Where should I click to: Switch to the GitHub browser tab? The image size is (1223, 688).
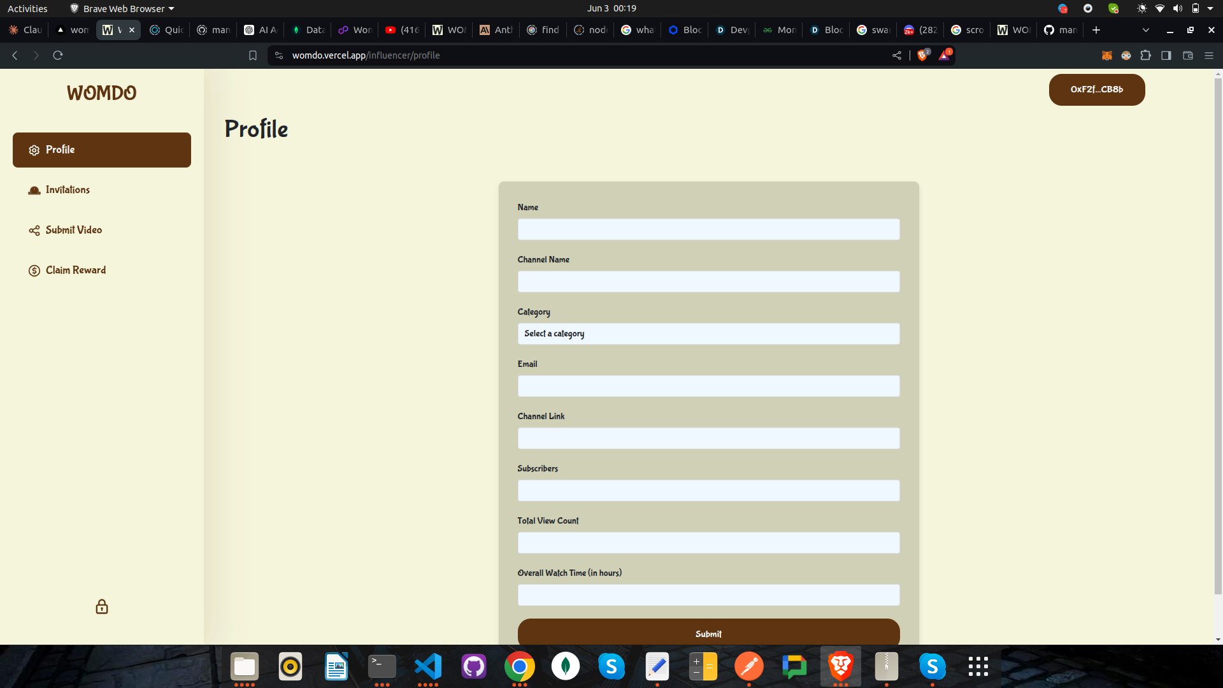pyautogui.click(x=1060, y=30)
